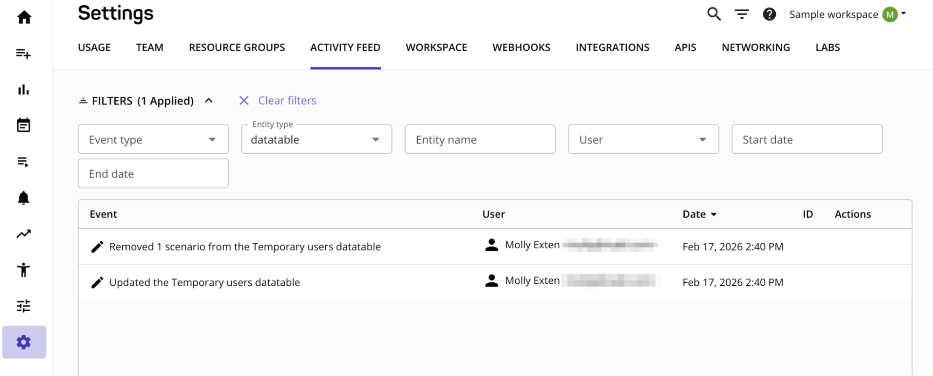Open the Event type dropdown
This screenshot has height=376, width=933.
(x=153, y=139)
